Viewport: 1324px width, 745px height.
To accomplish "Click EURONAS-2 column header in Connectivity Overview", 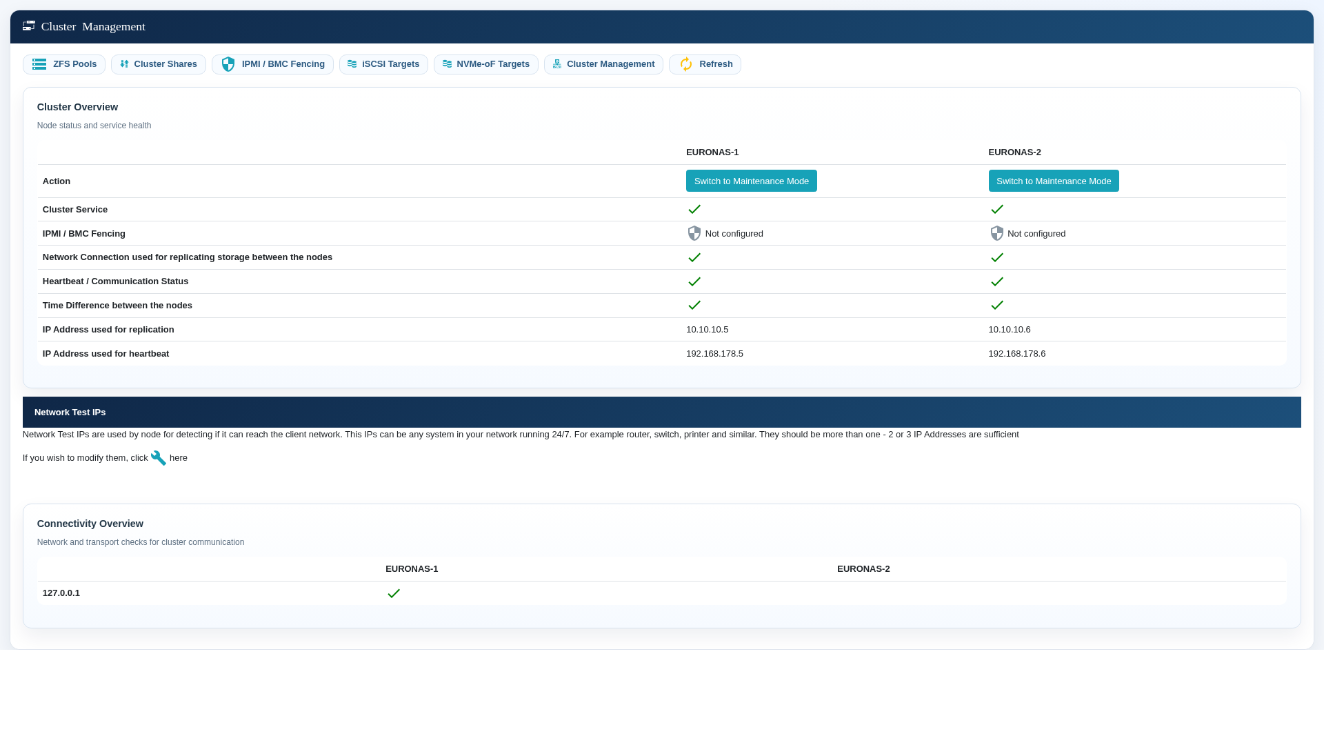I will (x=863, y=569).
